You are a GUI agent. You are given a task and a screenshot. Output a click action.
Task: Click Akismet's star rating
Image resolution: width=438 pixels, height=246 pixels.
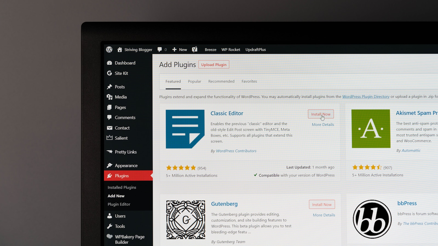[x=367, y=167]
